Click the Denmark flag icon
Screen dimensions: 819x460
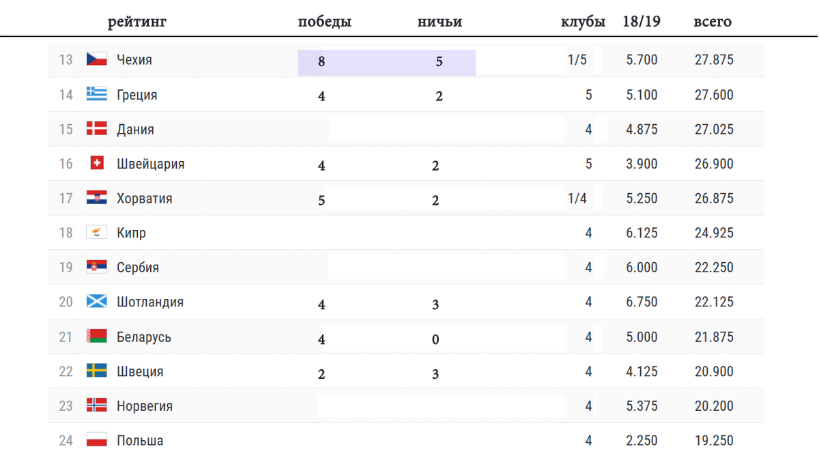(97, 128)
